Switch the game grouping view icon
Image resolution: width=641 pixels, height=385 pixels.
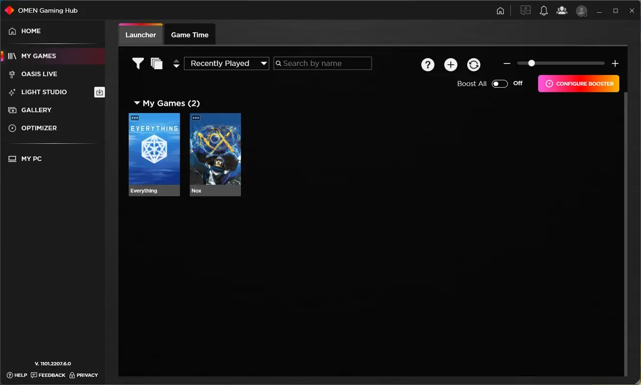pyautogui.click(x=156, y=63)
